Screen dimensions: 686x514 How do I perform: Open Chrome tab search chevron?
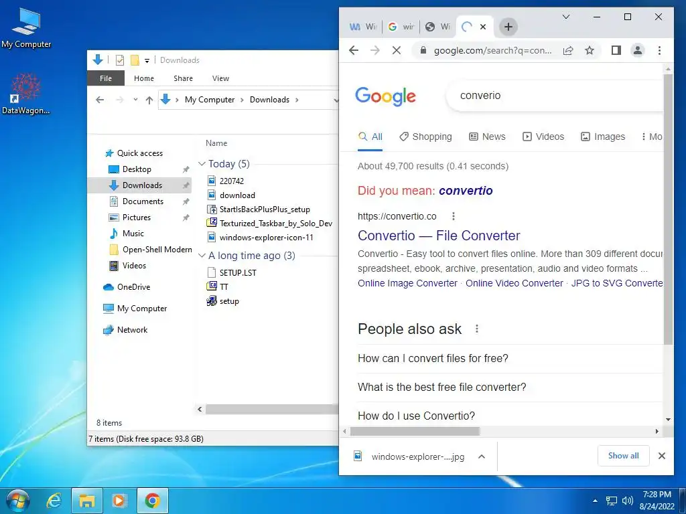point(565,17)
